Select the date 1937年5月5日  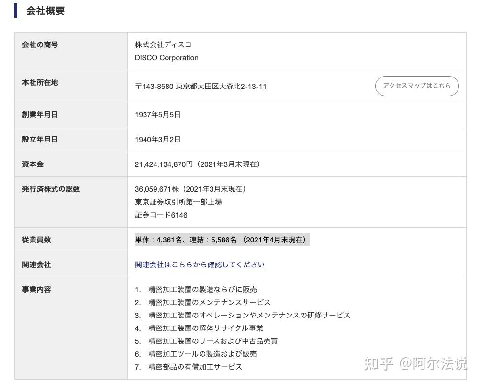click(x=157, y=115)
